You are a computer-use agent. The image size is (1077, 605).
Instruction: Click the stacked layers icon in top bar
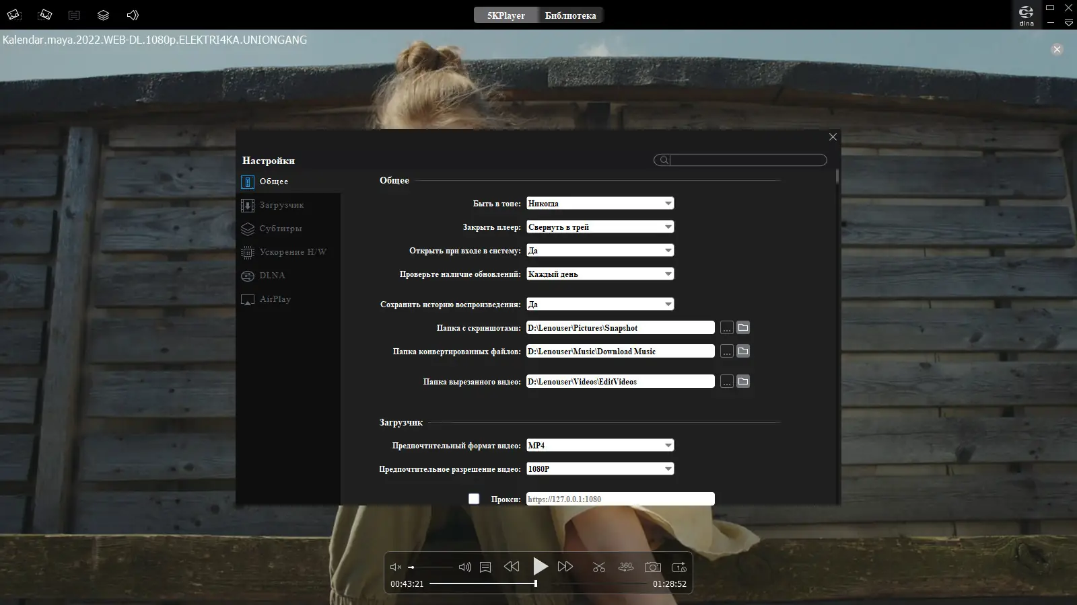pyautogui.click(x=103, y=15)
